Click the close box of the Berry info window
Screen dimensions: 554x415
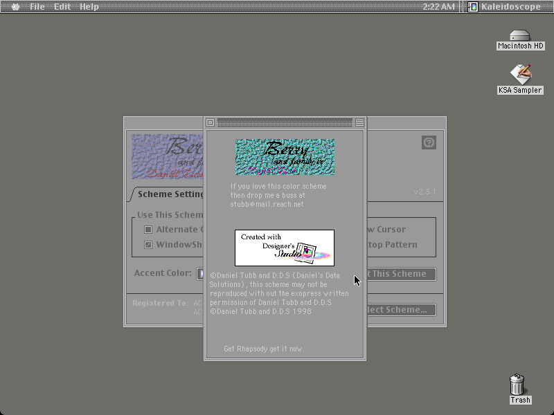click(211, 122)
